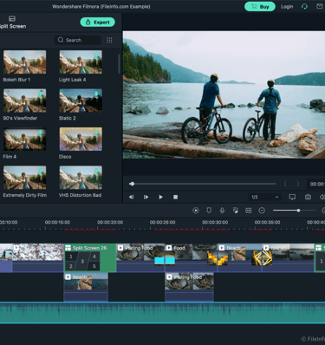Select the VHS Distortion Bad effect thumbnail
Image resolution: width=325 pixels, height=345 pixels.
(81, 178)
